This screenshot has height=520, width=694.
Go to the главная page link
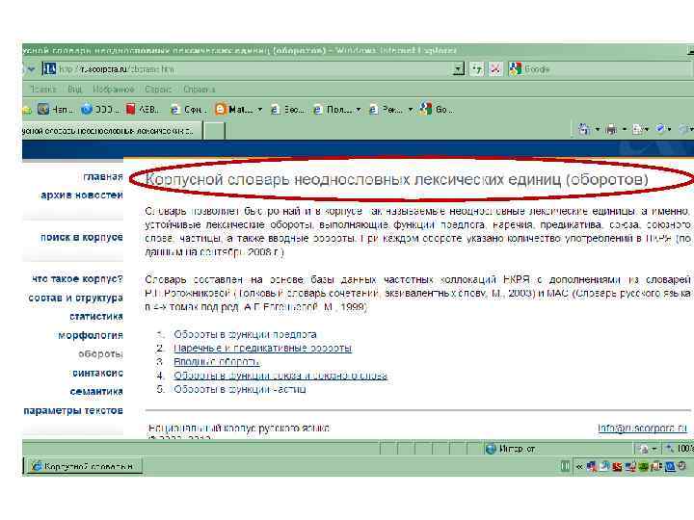(x=103, y=176)
